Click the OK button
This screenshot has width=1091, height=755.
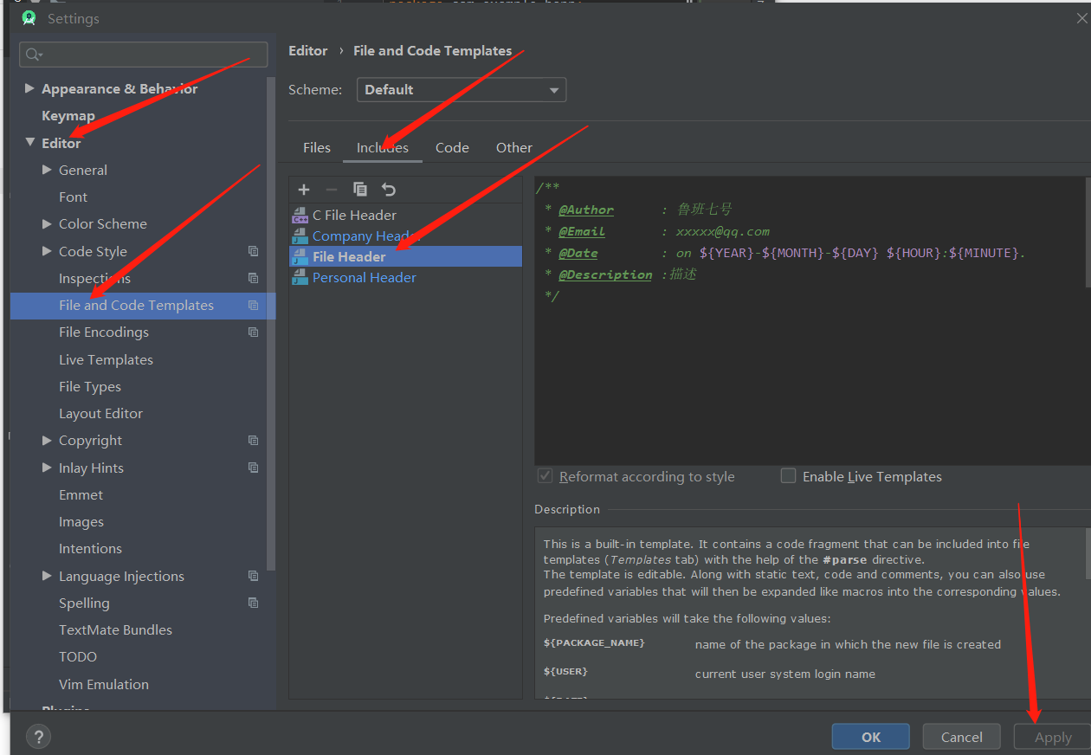point(870,736)
